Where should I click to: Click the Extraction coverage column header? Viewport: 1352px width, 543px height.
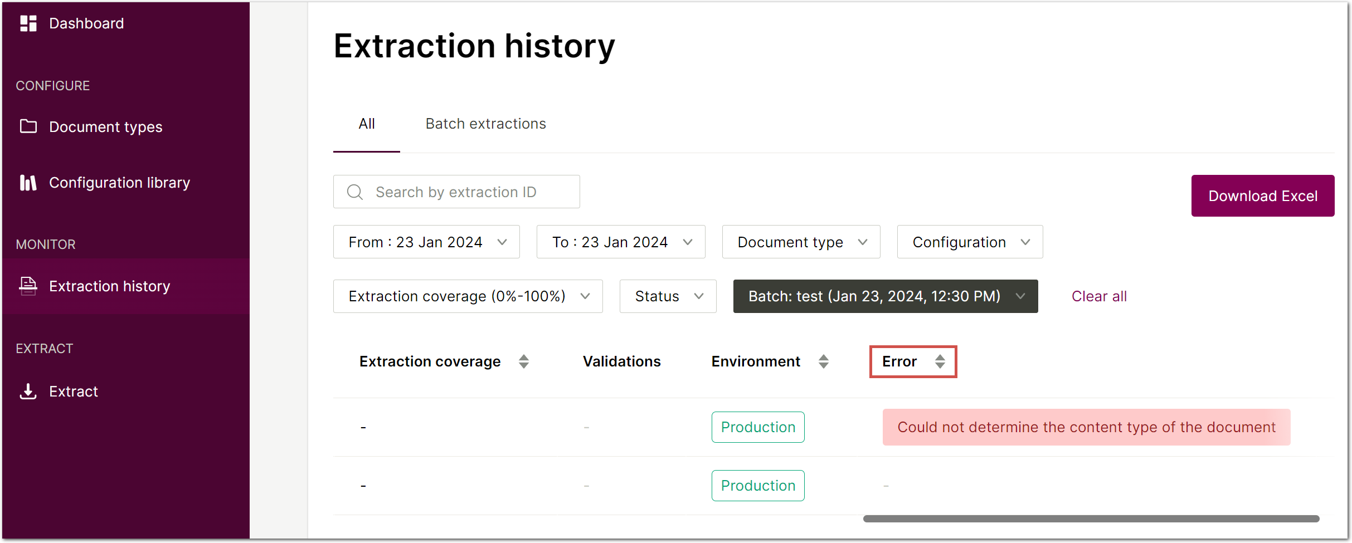point(430,361)
